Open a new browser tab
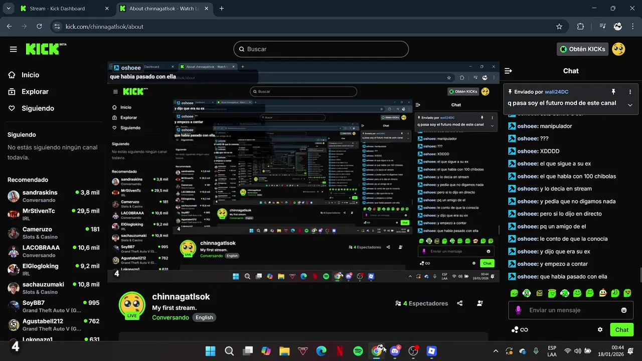The image size is (642, 361). (x=222, y=9)
